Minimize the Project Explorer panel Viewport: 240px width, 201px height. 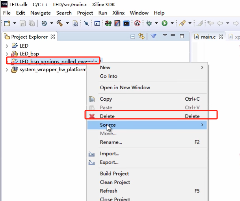[x=173, y=35]
